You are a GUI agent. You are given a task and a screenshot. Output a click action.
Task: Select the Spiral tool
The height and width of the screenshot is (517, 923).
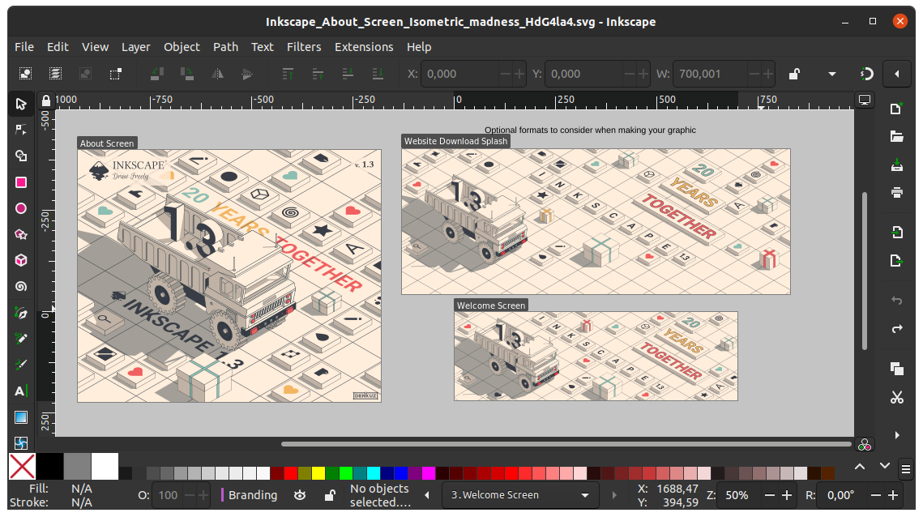tap(20, 287)
